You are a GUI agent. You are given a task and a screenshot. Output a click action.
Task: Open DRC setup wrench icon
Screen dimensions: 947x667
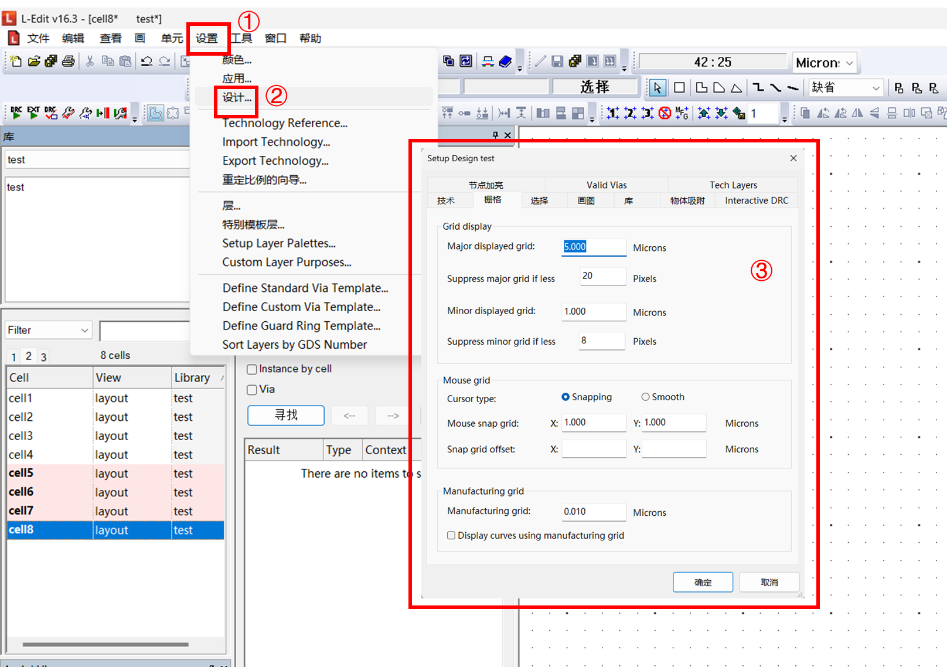(x=69, y=113)
